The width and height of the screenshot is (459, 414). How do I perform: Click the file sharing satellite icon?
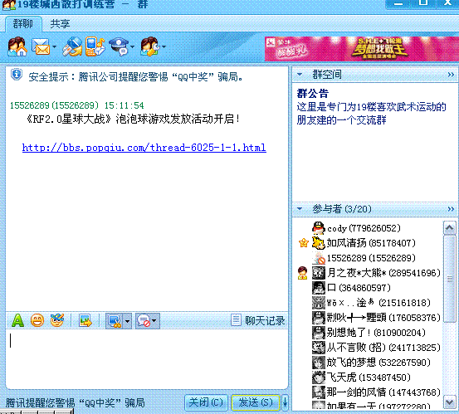point(72,46)
